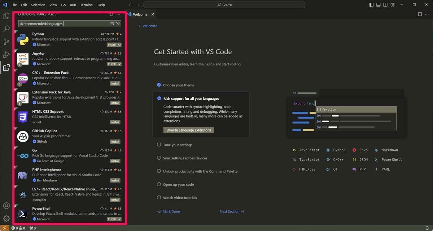The image size is (433, 231).
Task: Install the ES7+ React snippets extension
Action: (x=115, y=200)
